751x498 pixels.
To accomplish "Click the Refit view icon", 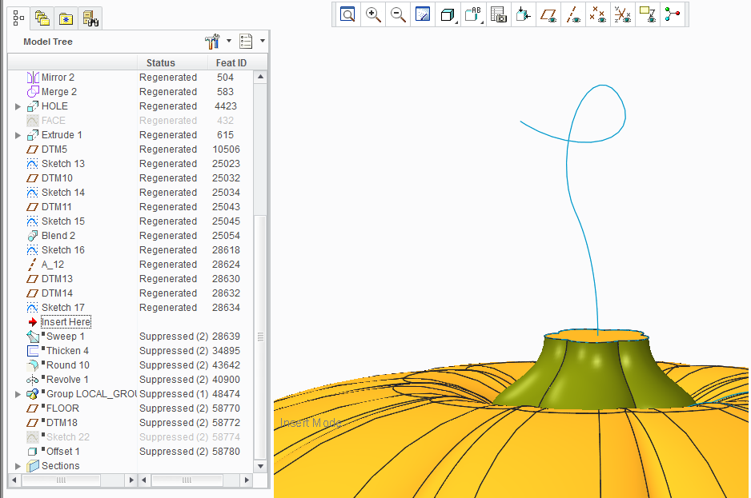I will (x=347, y=14).
